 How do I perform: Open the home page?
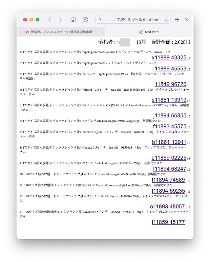[73, 20]
